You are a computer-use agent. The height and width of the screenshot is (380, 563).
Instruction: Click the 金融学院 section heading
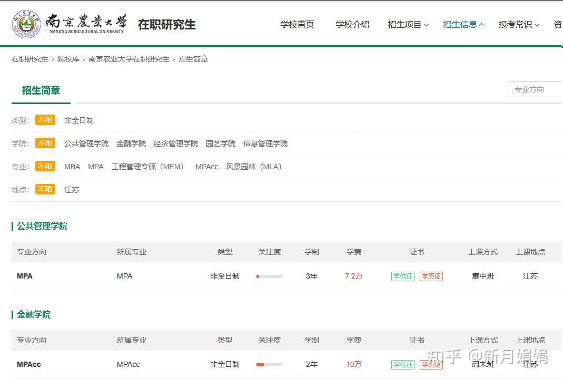click(34, 314)
